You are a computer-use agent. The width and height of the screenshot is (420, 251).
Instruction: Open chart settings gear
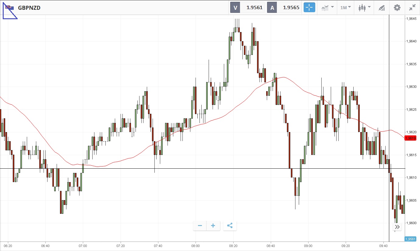coord(397,8)
